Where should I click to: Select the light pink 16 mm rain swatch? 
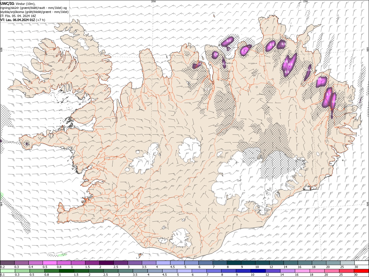click(x=302, y=271)
